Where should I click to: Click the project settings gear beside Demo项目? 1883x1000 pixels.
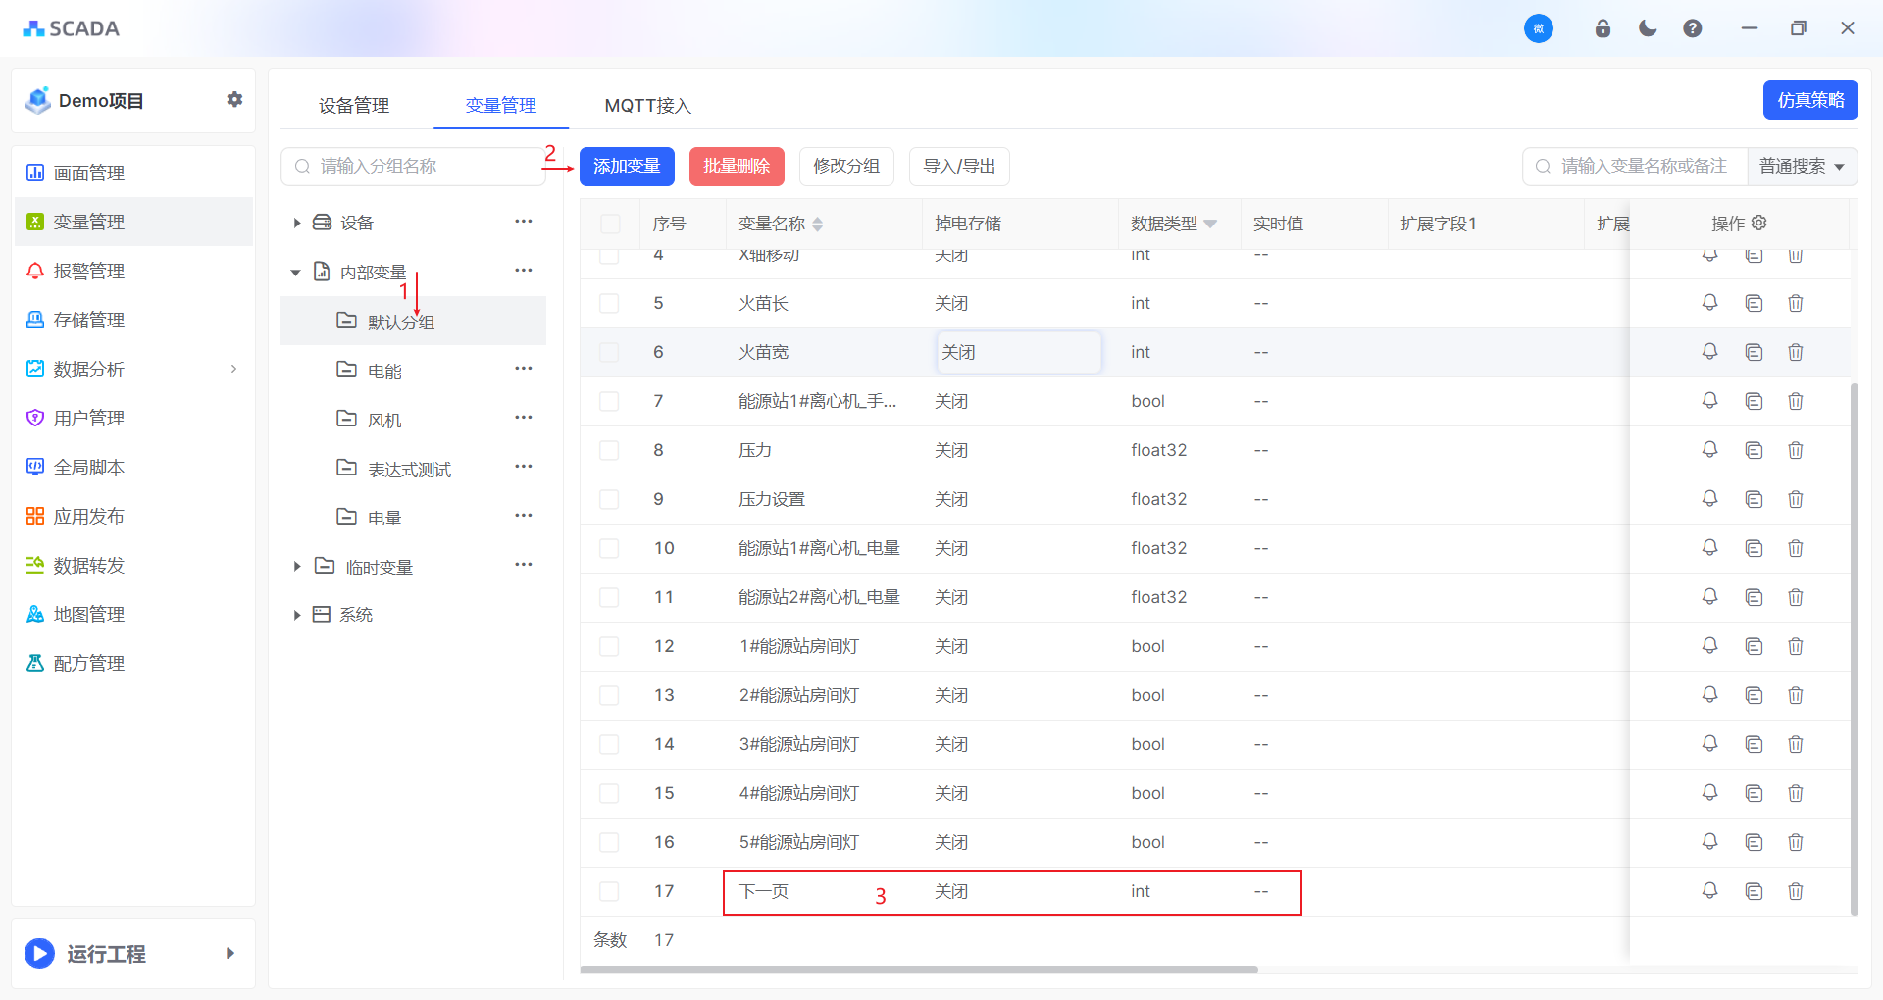234,99
